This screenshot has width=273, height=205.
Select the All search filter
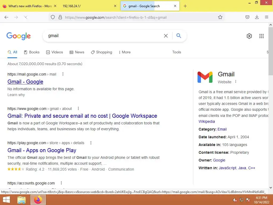12,52
